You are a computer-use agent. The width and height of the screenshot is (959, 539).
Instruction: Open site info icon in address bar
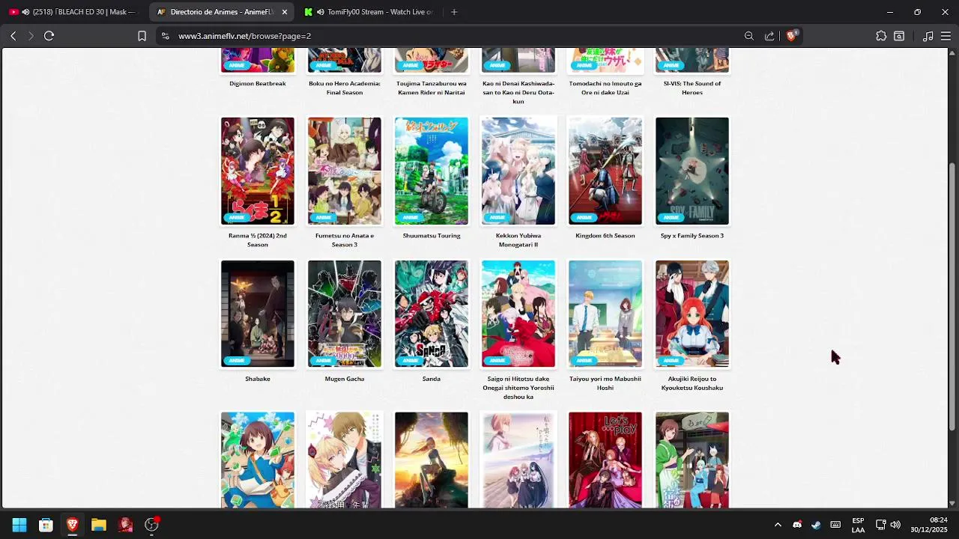tap(166, 36)
